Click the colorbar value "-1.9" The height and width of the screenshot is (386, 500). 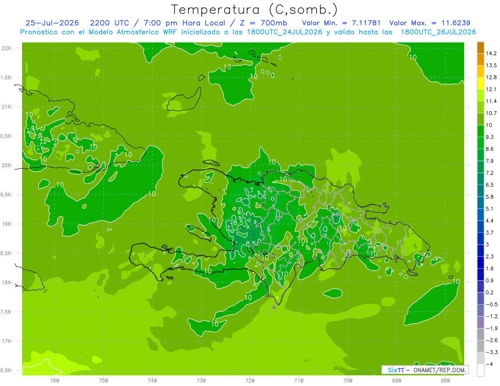[x=492, y=328]
